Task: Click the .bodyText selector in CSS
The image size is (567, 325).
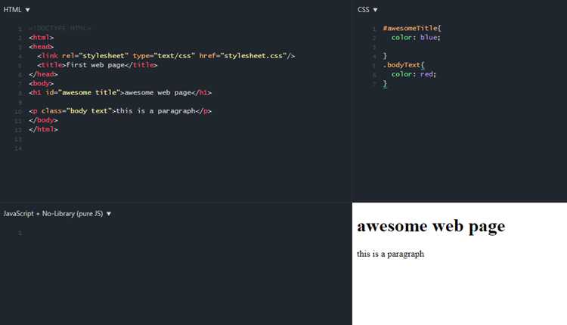Action: coord(404,65)
